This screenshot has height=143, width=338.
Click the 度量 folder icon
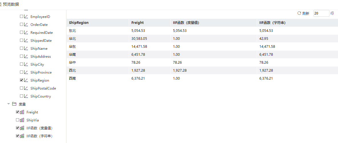14,104
